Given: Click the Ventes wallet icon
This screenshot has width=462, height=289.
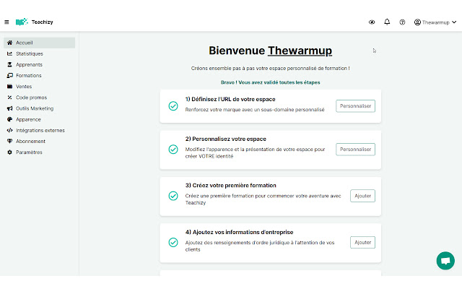Looking at the screenshot, I should (x=9, y=87).
